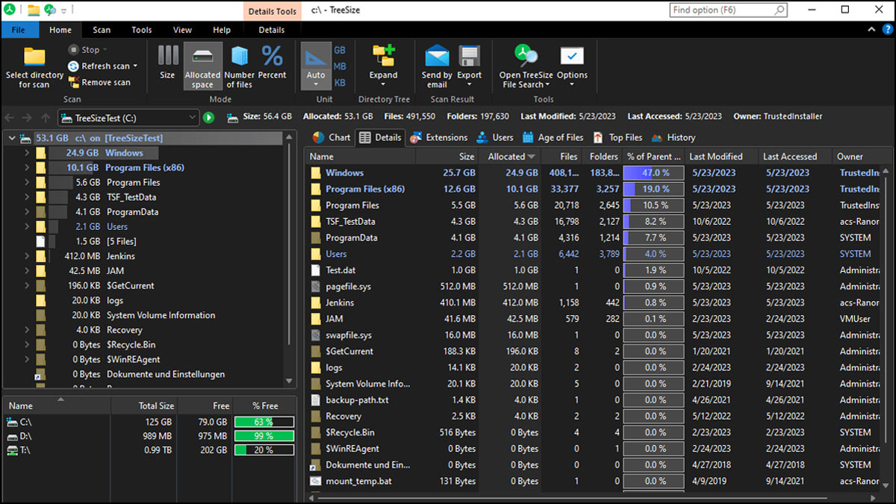Click the Export scan result icon

(x=470, y=56)
